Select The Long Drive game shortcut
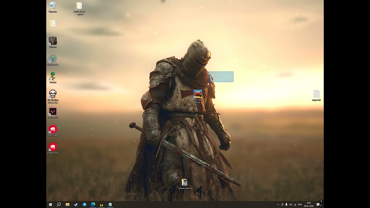Viewport: 370px width, 208px height. point(198,96)
